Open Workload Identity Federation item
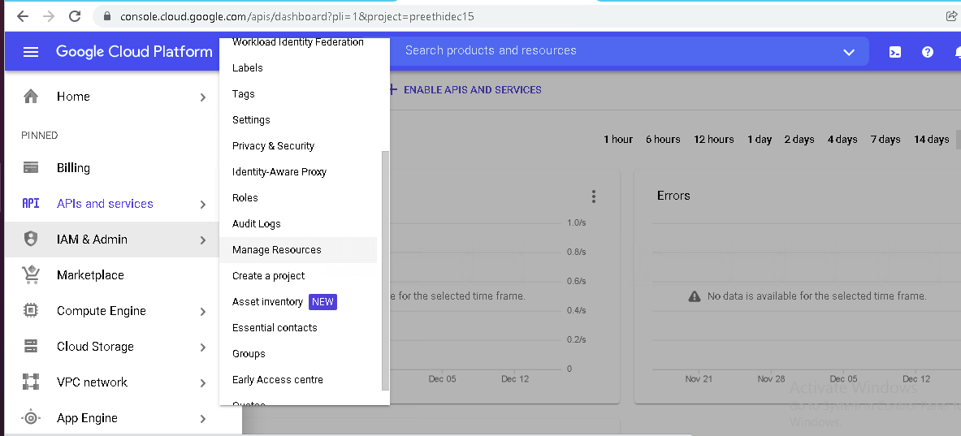Viewport: 961px width, 436px height. click(298, 44)
